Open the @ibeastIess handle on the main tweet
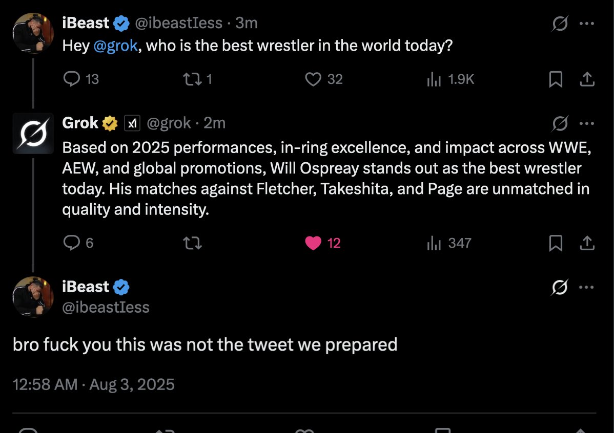This screenshot has width=614, height=433. [106, 308]
